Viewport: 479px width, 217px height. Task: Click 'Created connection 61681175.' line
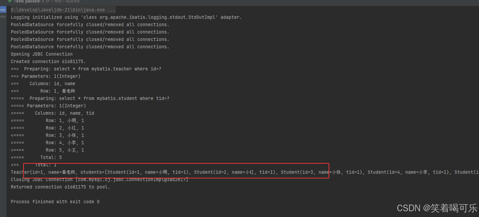(x=48, y=61)
